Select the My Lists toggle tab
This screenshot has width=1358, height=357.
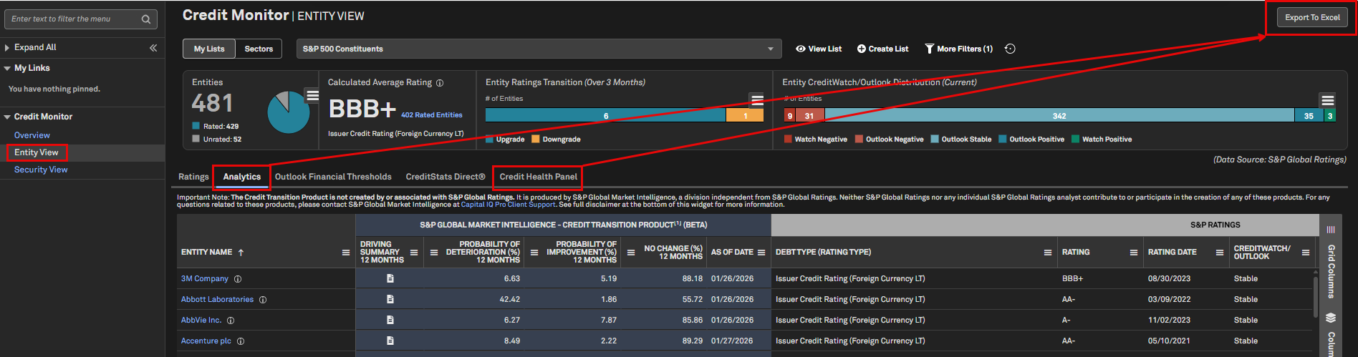(209, 49)
